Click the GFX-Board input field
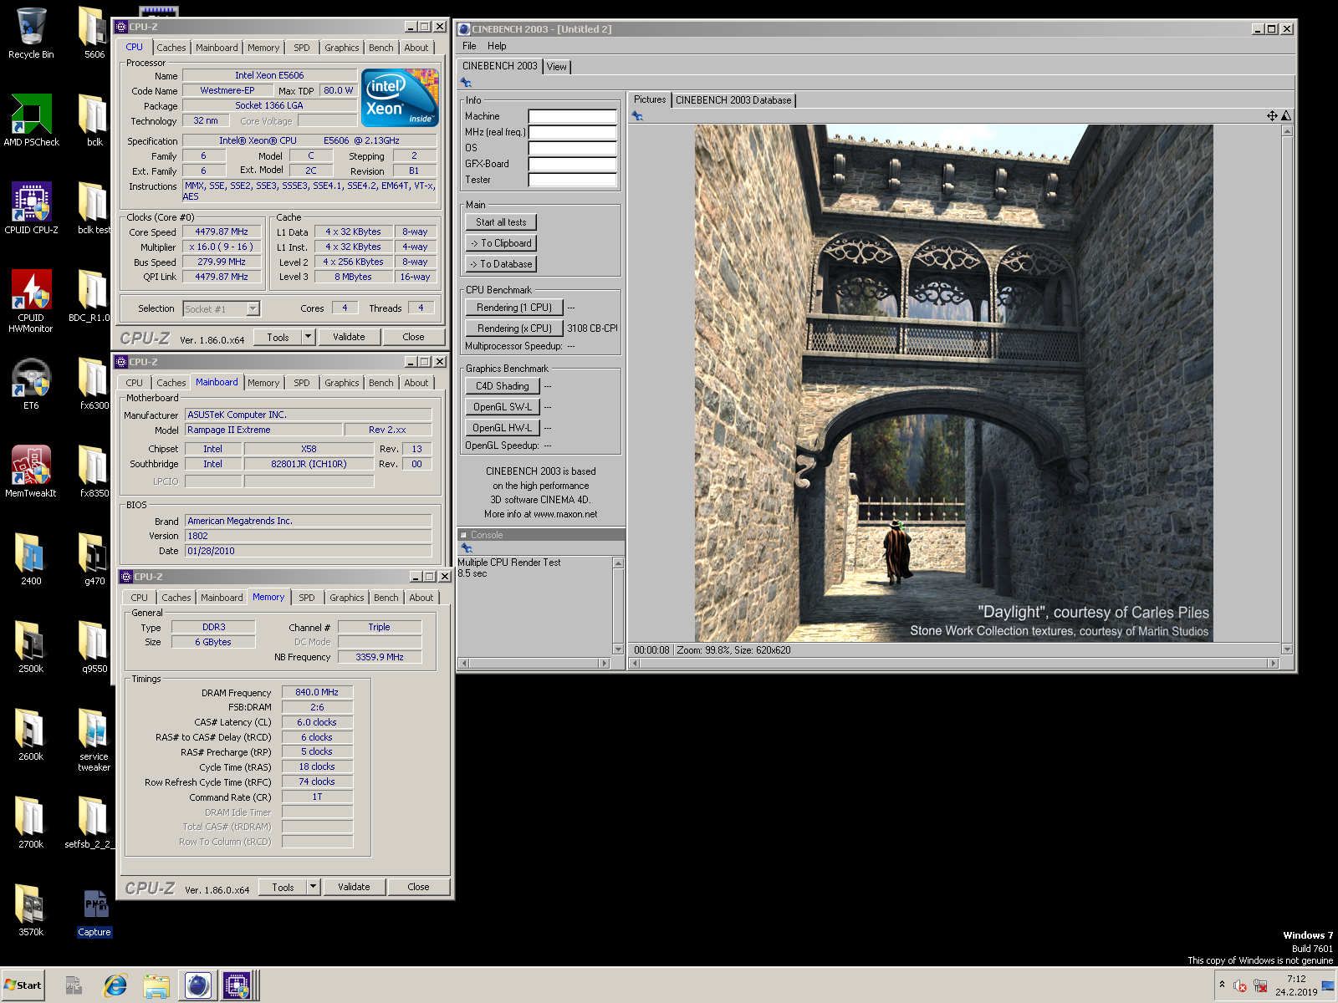Screen dimensions: 1338x1003 [573, 164]
